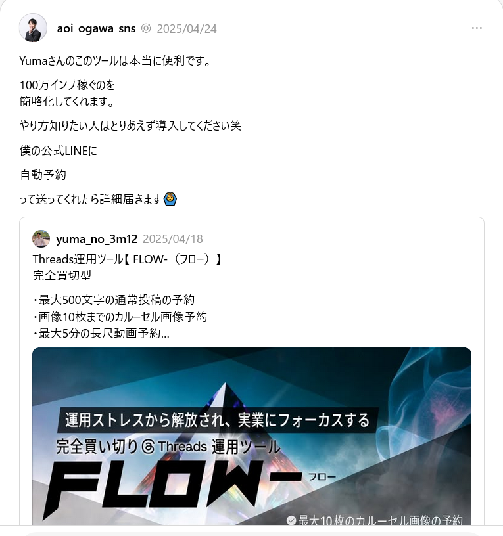The image size is (503, 536).
Task: Click the checkmark icon on carousel line
Action: click(291, 520)
